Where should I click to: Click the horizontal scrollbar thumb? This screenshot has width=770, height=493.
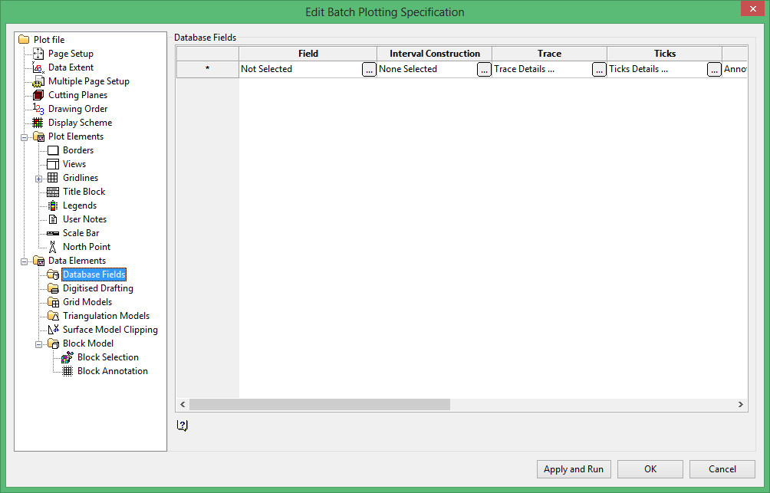(320, 405)
